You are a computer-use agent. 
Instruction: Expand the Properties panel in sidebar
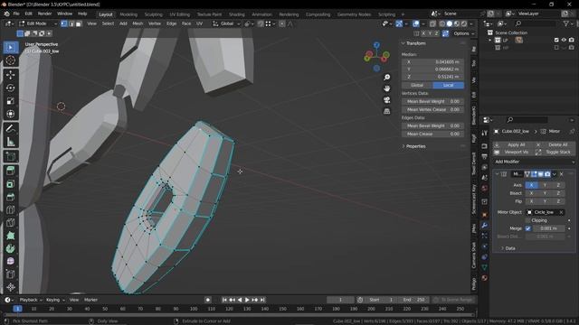coord(403,146)
